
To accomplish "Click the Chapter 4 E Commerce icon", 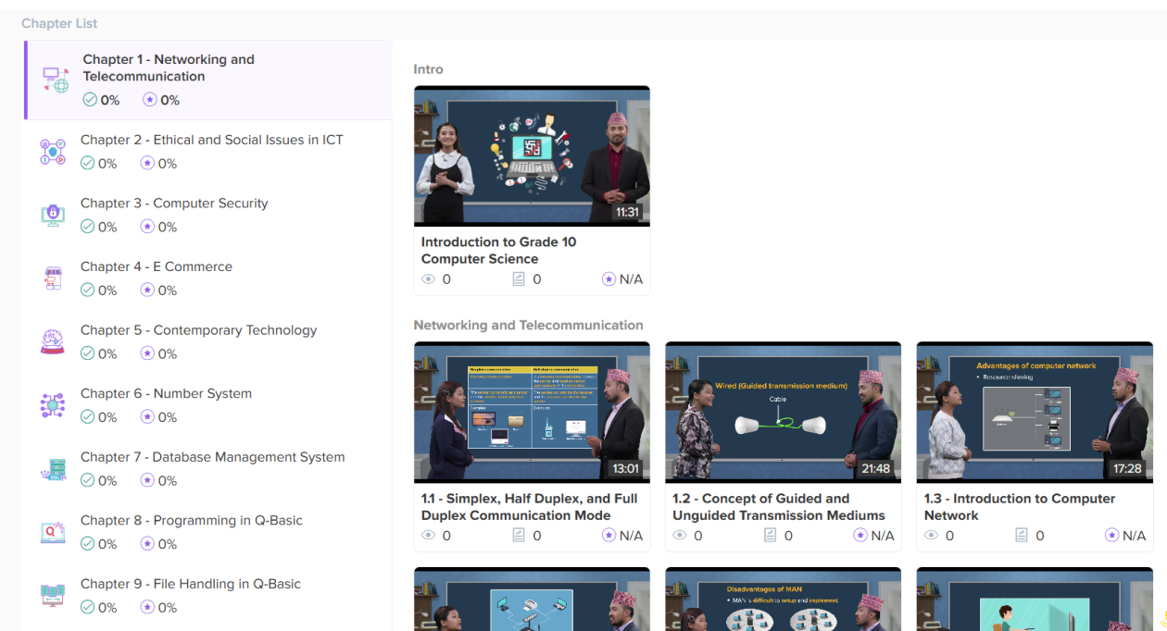I will click(53, 278).
